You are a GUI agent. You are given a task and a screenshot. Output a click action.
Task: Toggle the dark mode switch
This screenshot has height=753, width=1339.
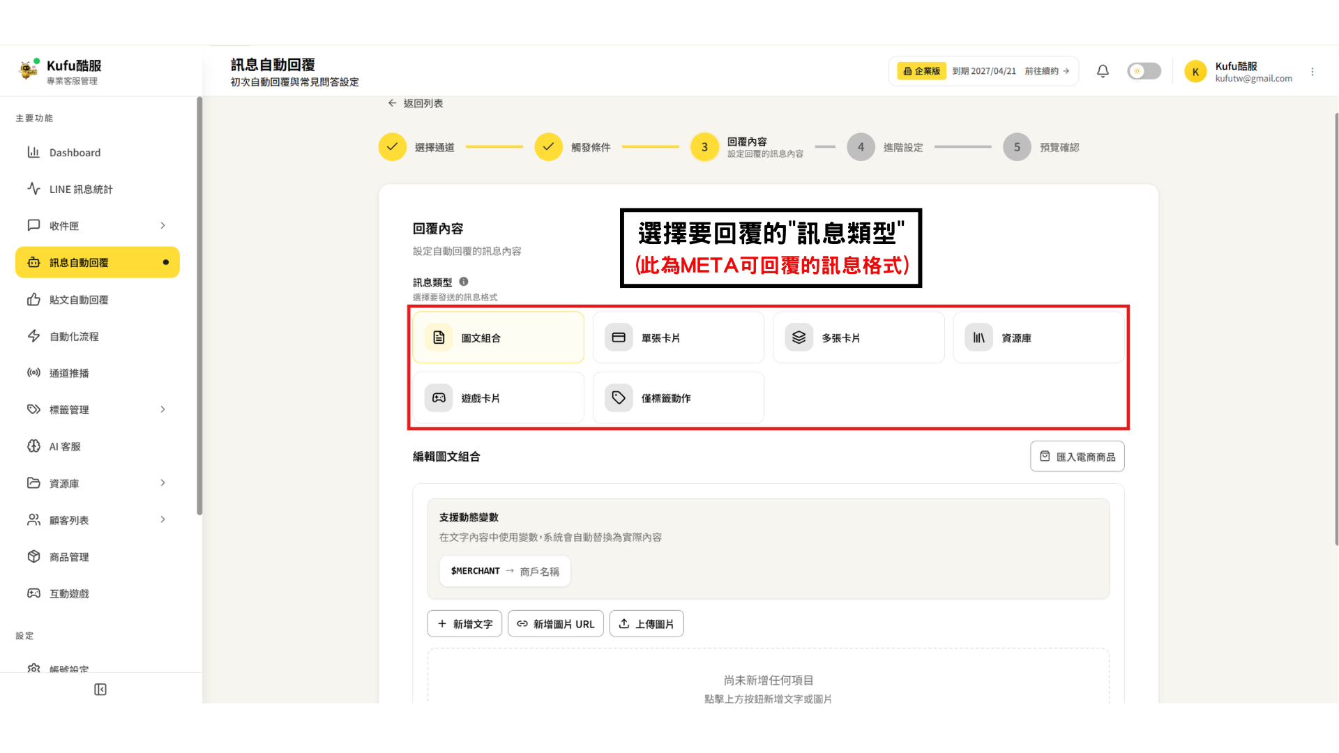pos(1144,71)
